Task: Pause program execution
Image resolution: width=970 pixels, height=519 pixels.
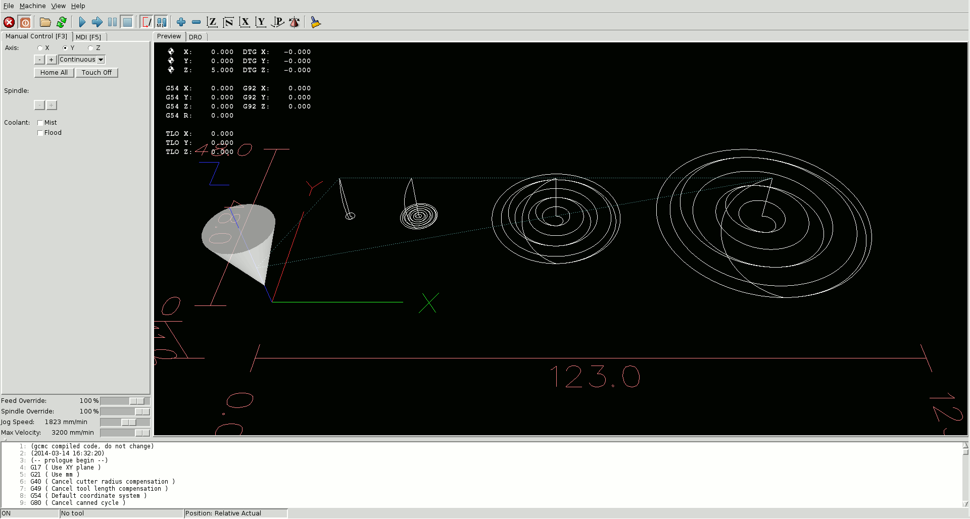Action: pos(112,22)
